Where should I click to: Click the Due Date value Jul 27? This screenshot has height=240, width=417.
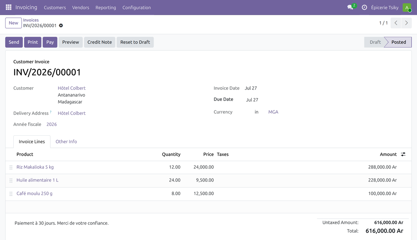(252, 100)
